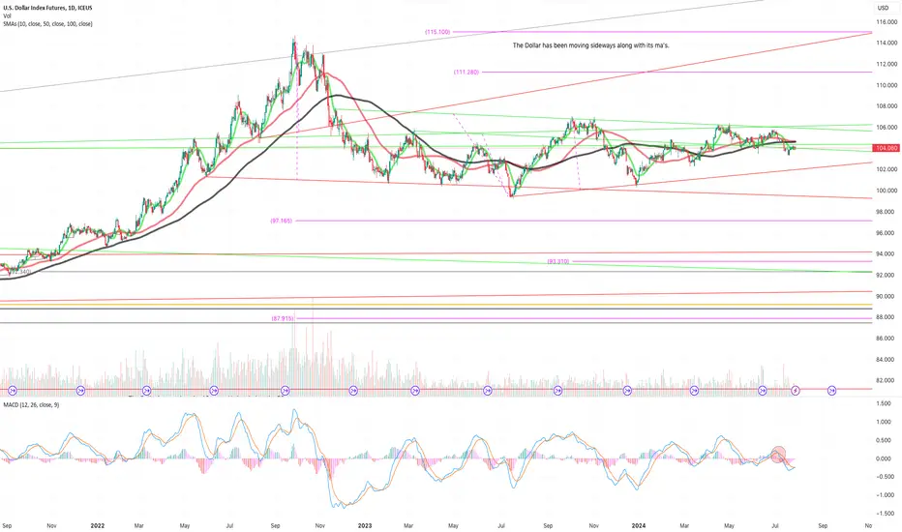Click the rollover marker at June 2022
Screen dimensions: 902x532
tap(214, 391)
